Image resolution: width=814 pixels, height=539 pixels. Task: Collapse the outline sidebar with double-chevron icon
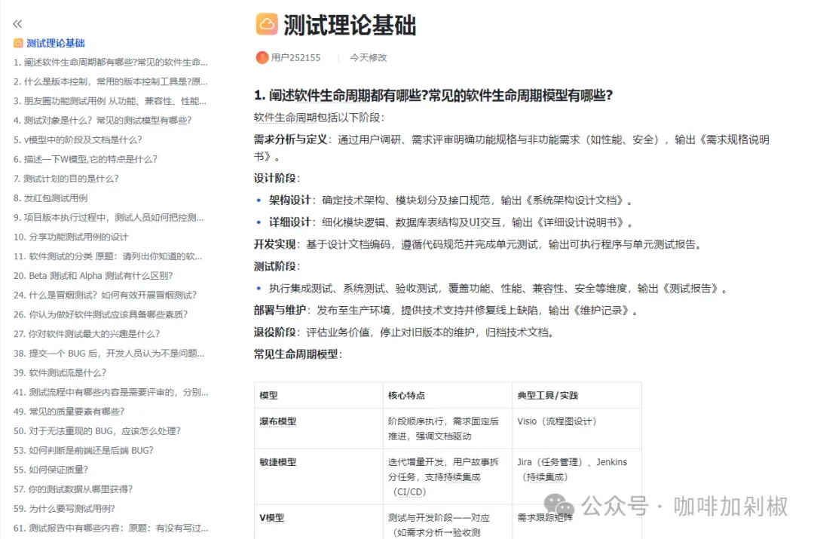pyautogui.click(x=17, y=23)
